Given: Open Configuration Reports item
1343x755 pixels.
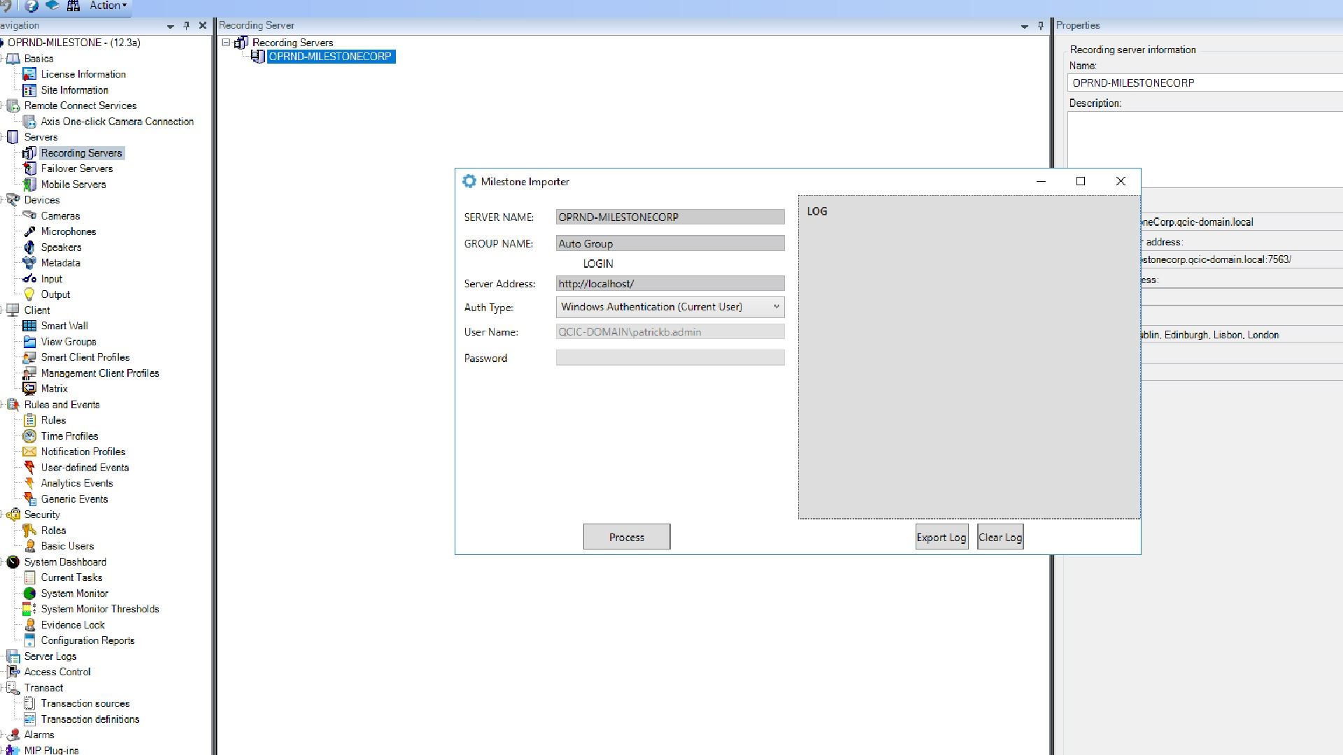Looking at the screenshot, I should pyautogui.click(x=87, y=640).
